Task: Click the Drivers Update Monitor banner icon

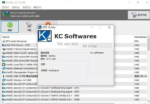Action: [x=6, y=14]
